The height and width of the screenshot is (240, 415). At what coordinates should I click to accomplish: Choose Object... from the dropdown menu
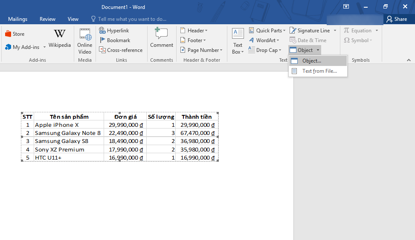coord(318,61)
